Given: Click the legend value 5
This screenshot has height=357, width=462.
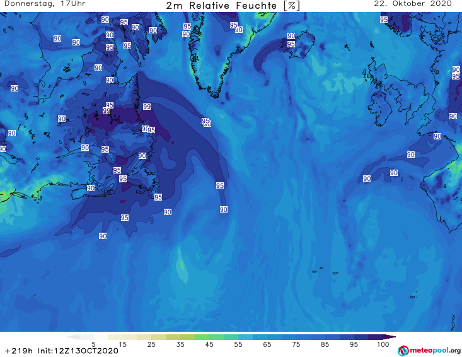Looking at the screenshot, I should pos(93,344).
